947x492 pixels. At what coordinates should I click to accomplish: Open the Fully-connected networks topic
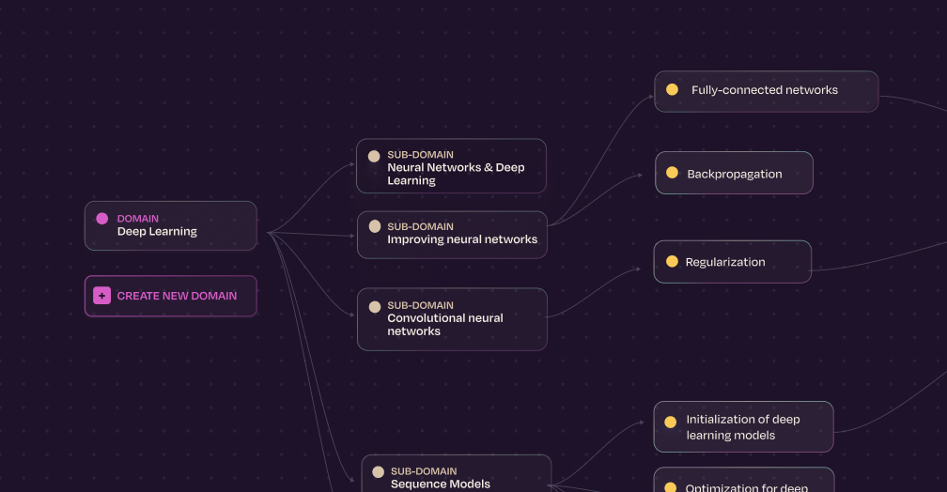click(766, 91)
